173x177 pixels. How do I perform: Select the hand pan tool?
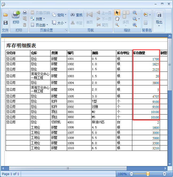point(117,19)
